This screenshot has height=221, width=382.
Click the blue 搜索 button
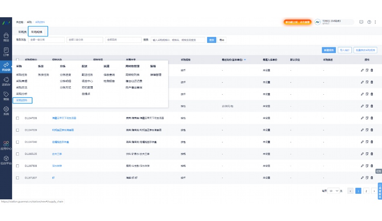(x=211, y=40)
